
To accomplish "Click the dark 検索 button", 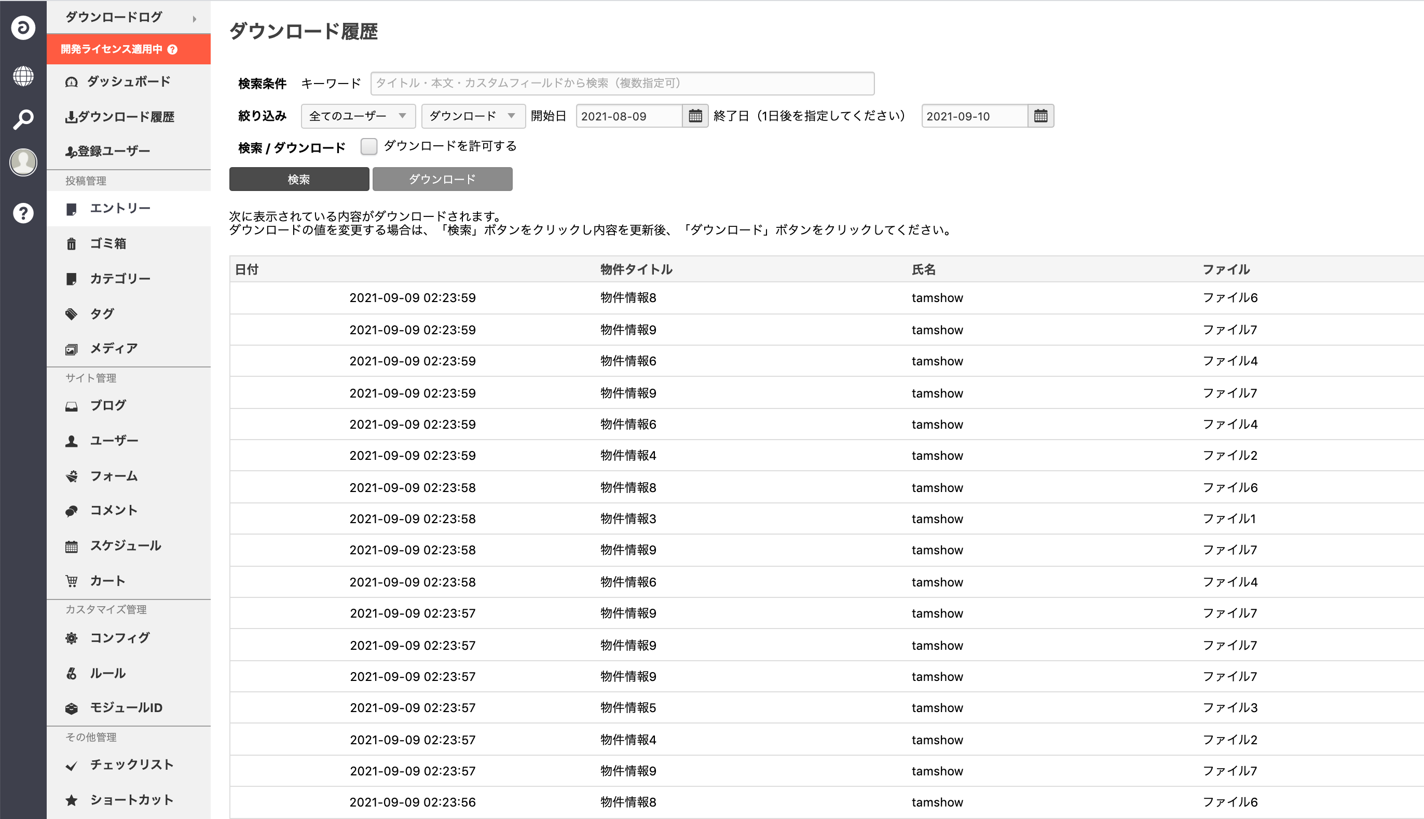I will 299,180.
